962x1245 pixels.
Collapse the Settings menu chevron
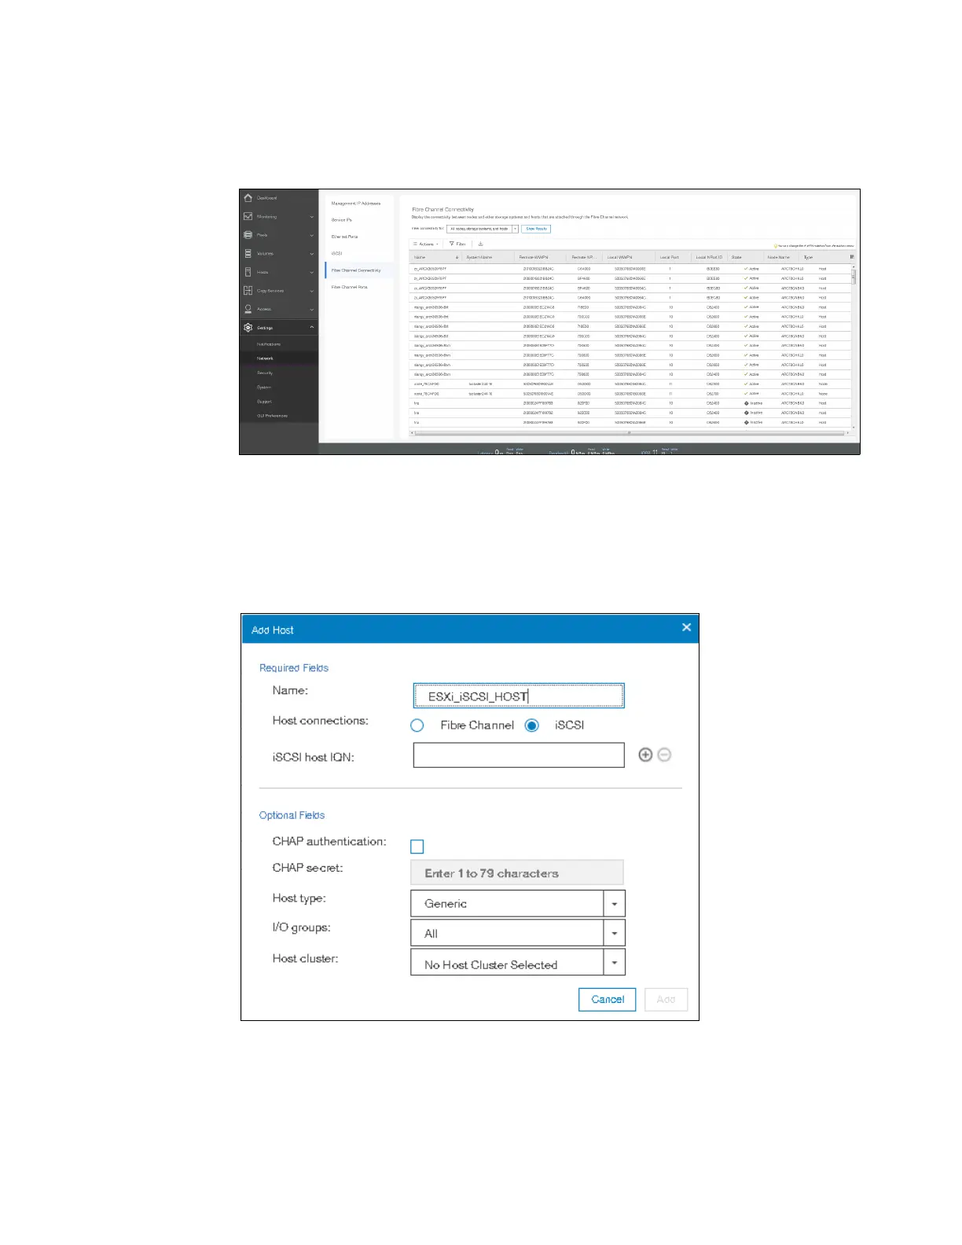click(312, 327)
